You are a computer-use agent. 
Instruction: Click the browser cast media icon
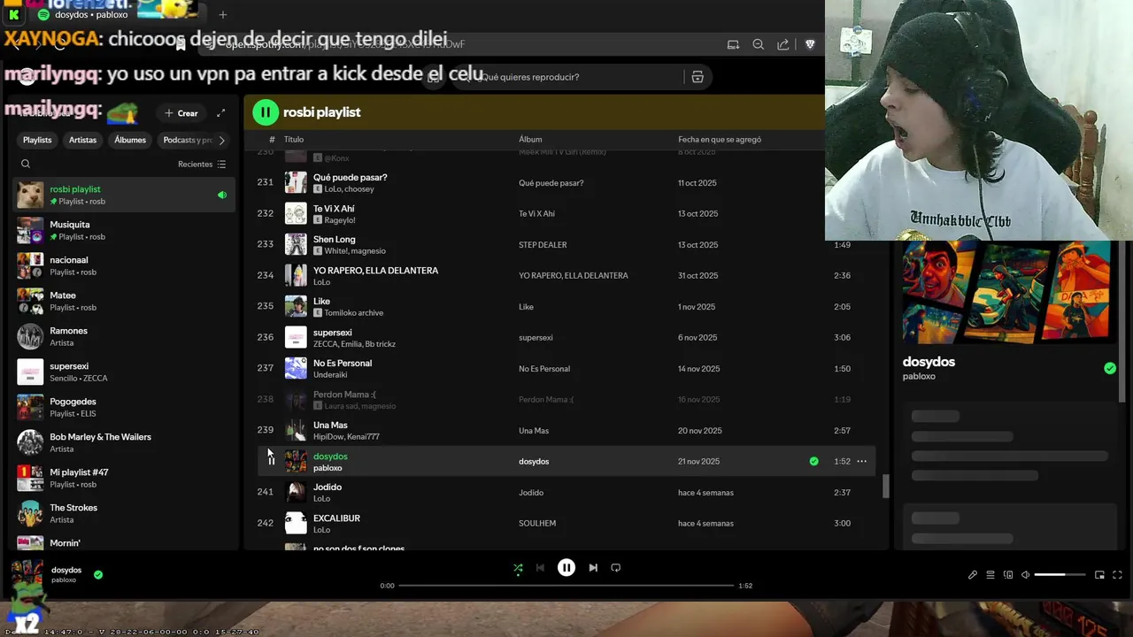(x=733, y=44)
